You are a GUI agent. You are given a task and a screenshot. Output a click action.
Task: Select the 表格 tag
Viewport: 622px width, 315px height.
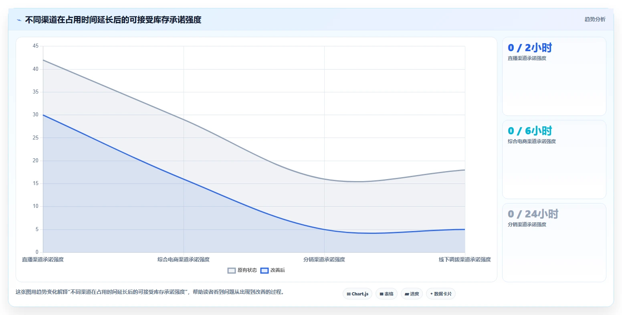387,294
